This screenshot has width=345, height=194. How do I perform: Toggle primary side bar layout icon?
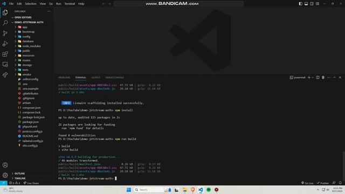(301, 4)
